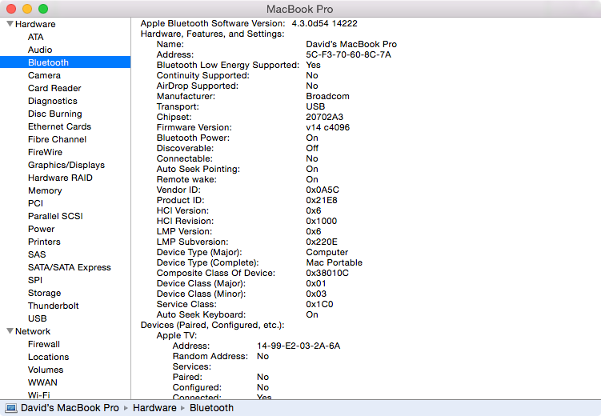This screenshot has height=416, width=601.
Task: Click the Device Type (Major) value Computer
Action: pos(327,253)
